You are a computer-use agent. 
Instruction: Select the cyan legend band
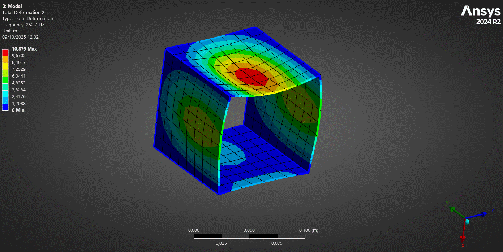[5, 93]
